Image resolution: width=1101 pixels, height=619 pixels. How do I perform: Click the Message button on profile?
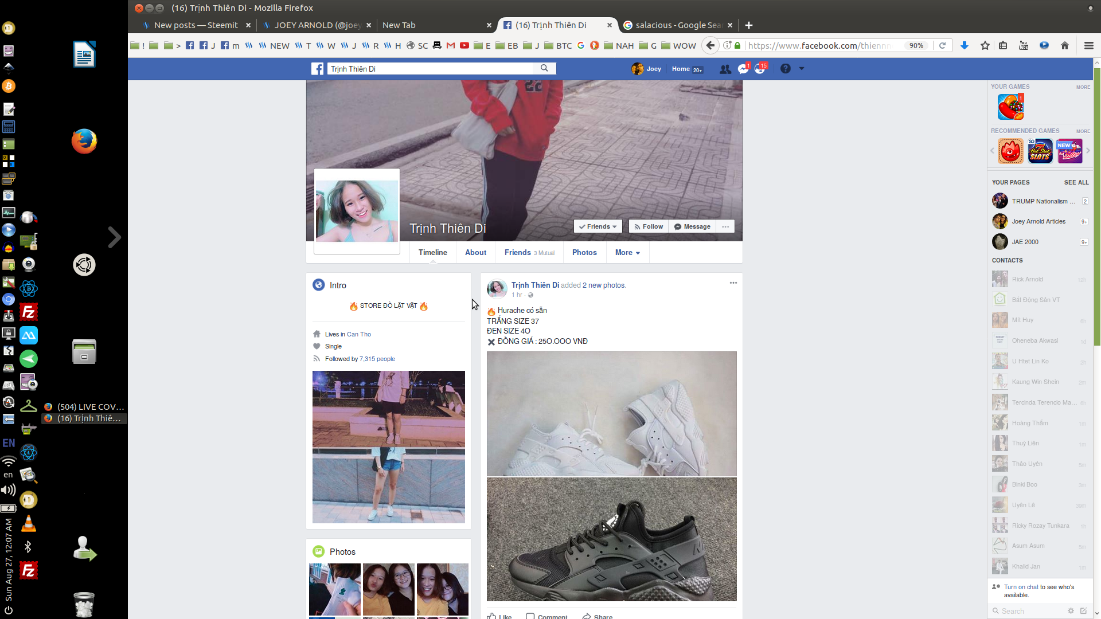tap(692, 226)
